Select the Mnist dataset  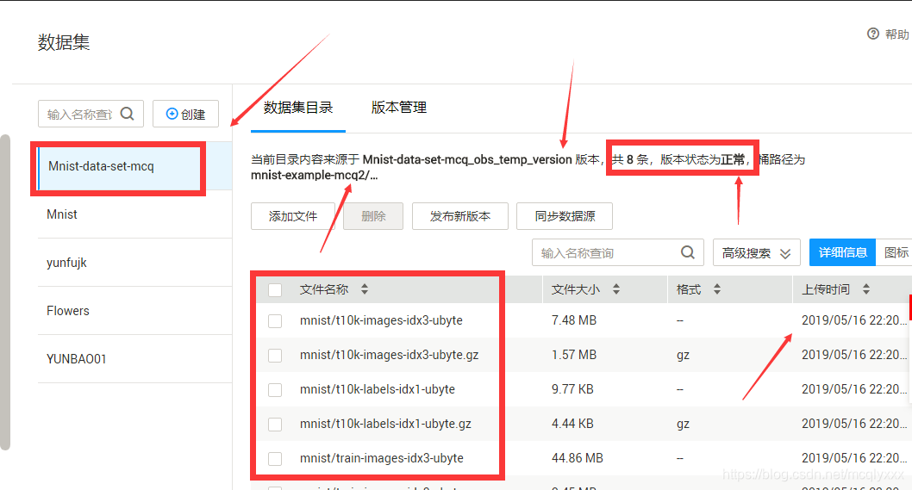click(135, 214)
